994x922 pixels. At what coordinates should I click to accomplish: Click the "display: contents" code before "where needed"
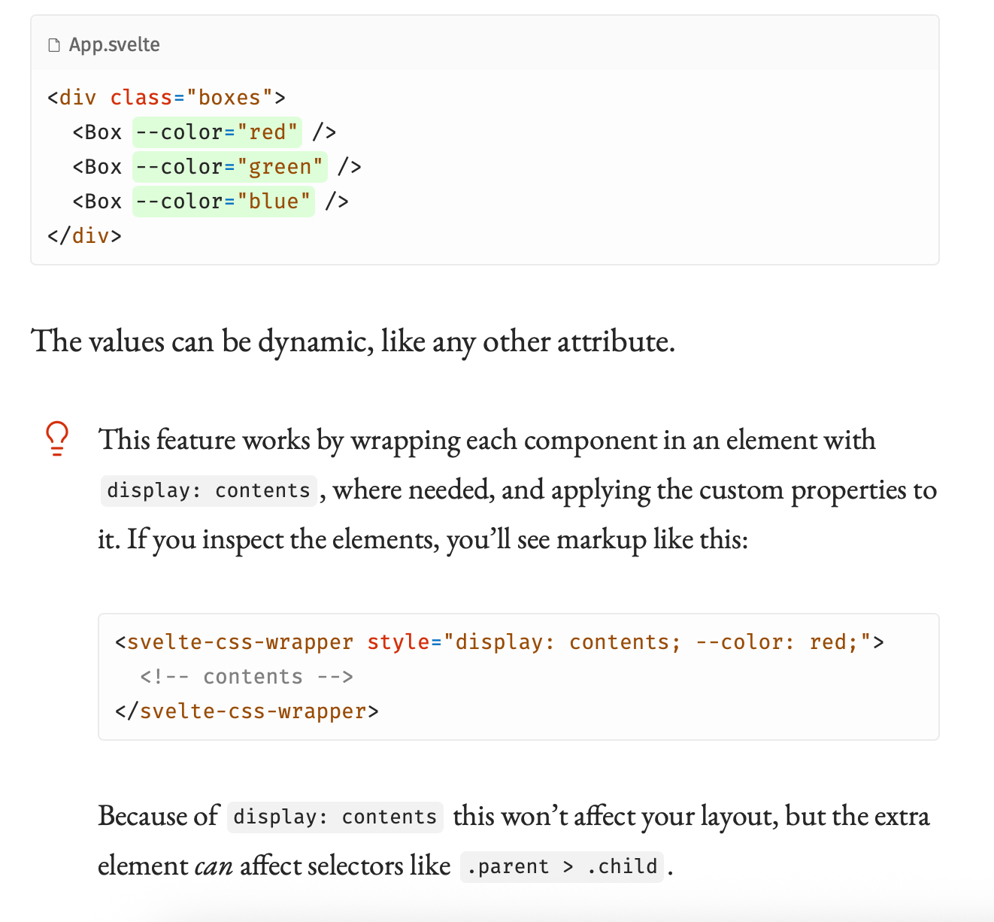208,490
